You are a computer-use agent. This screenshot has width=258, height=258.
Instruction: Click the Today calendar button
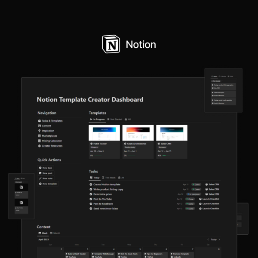point(214,240)
